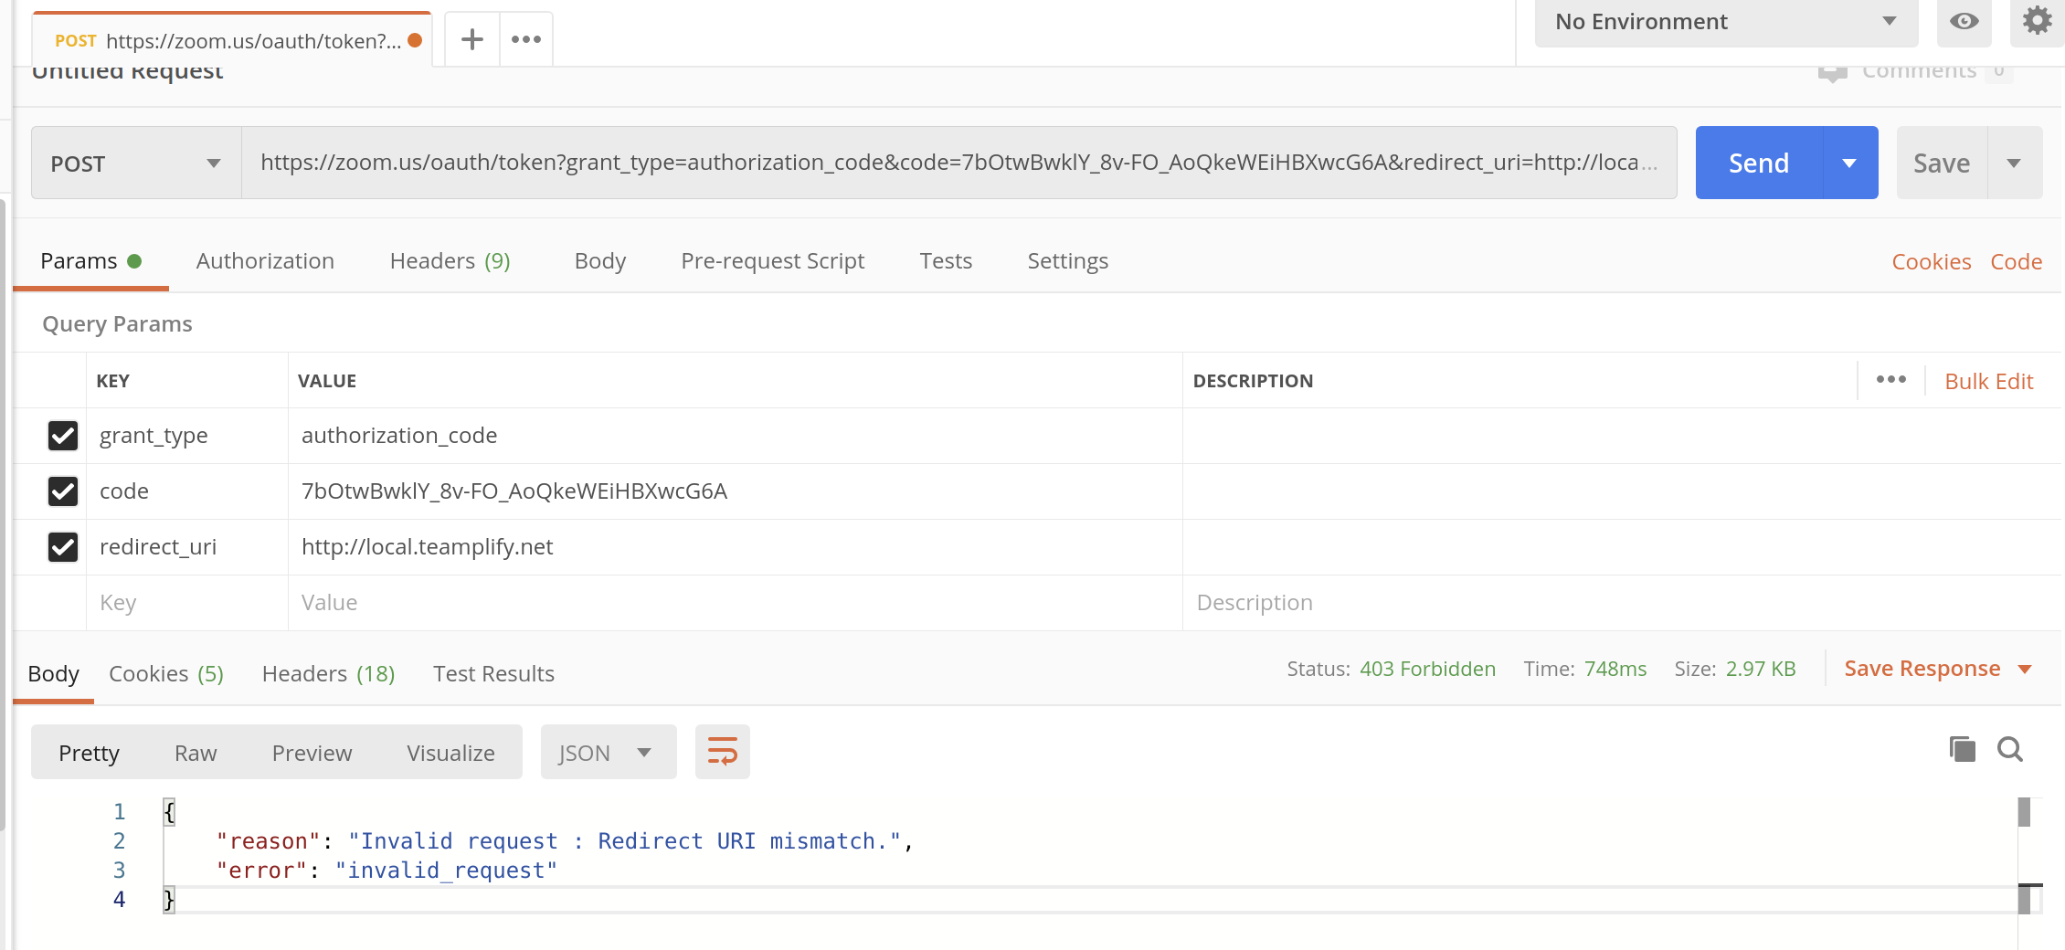This screenshot has width=2065, height=950.
Task: Copy response body to clipboard
Action: [1962, 750]
